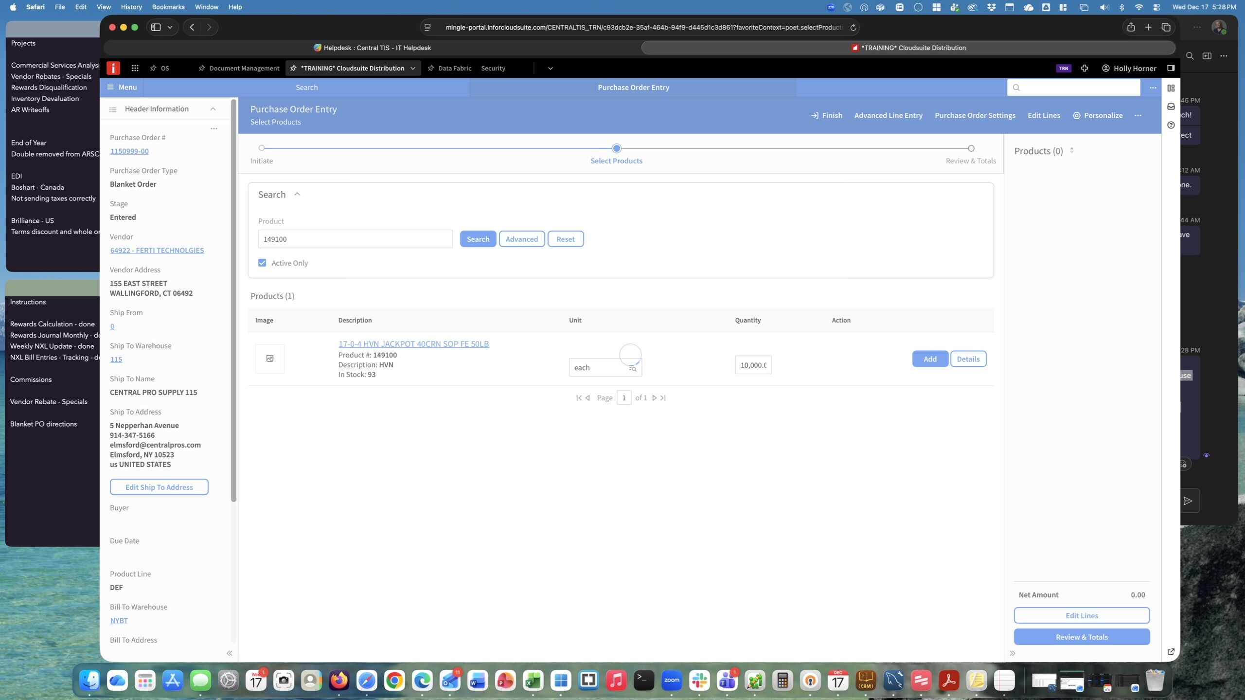Click the Review & Totals button
This screenshot has width=1245, height=700.
click(x=1082, y=637)
